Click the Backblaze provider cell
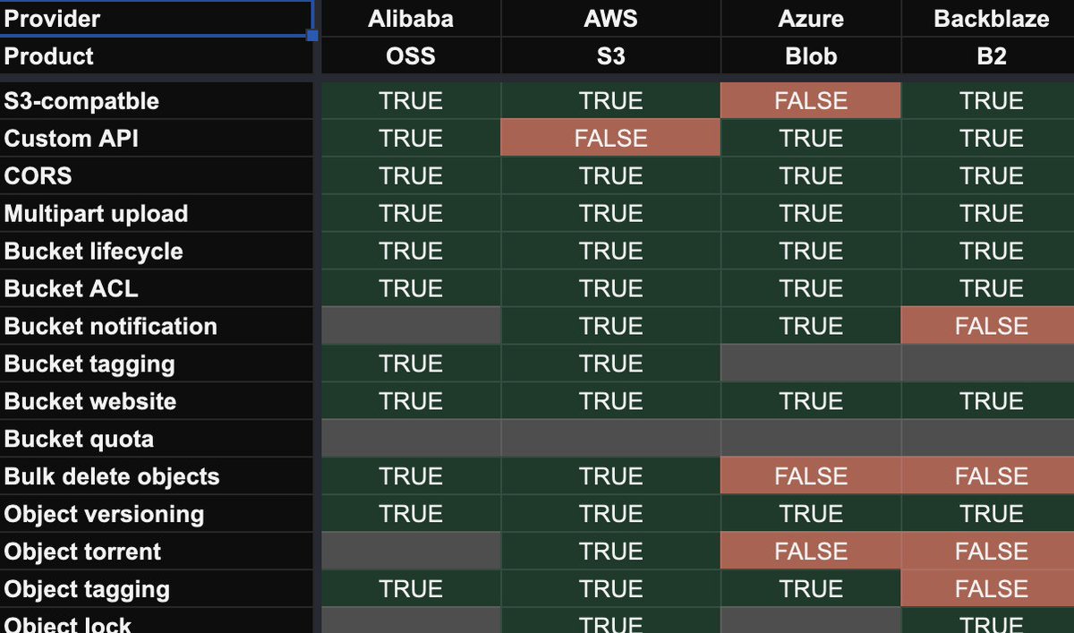The height and width of the screenshot is (633, 1074). (x=988, y=18)
